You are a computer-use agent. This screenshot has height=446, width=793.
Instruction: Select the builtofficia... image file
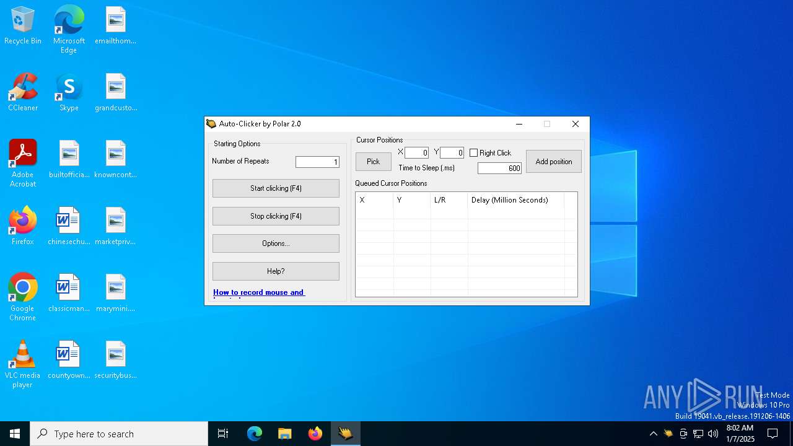point(69,160)
